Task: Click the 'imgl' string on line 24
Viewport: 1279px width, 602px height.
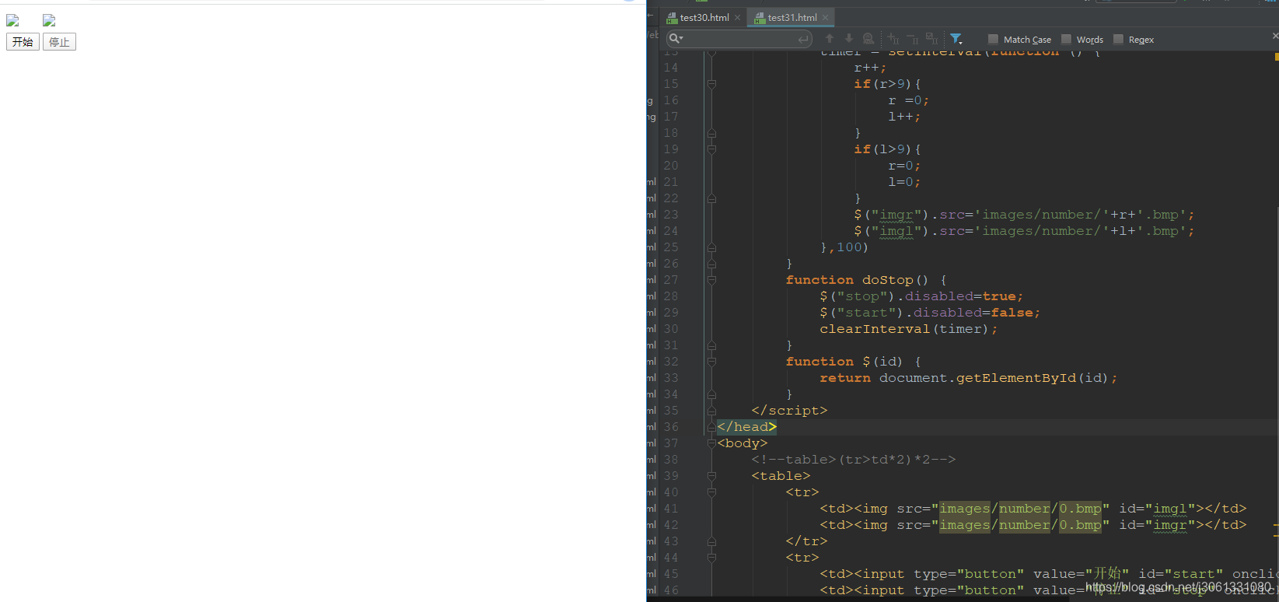Action: pyautogui.click(x=896, y=231)
